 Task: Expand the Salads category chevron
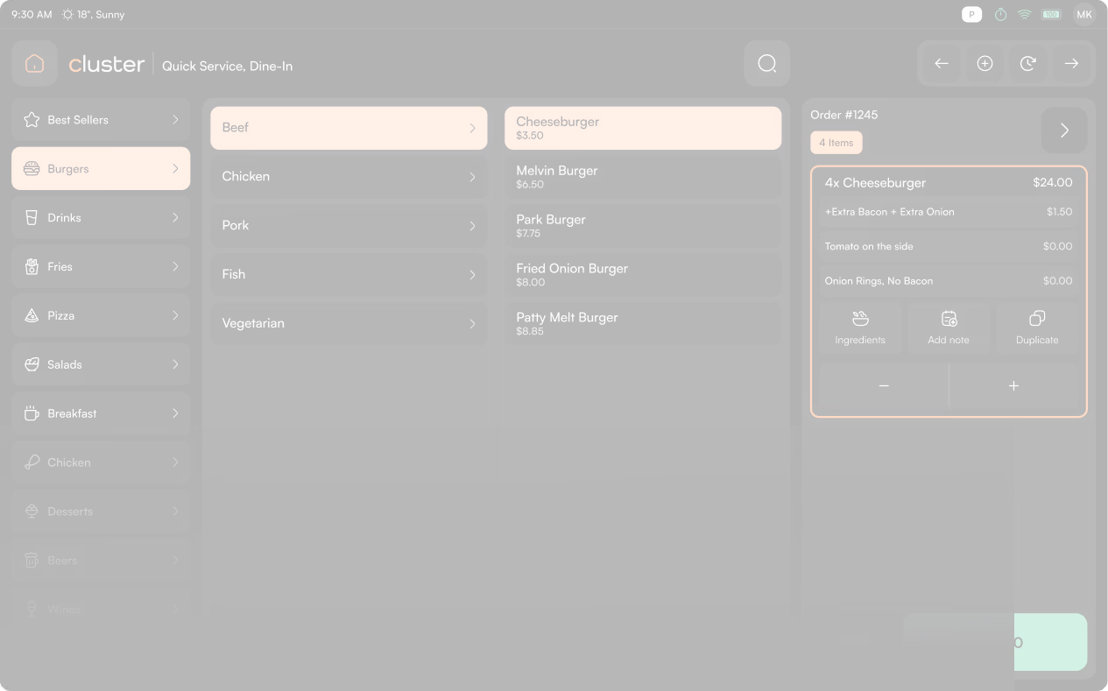[x=175, y=364]
